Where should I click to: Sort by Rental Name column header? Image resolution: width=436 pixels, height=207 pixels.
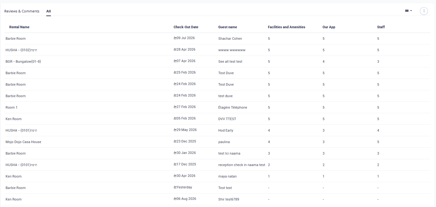(19, 27)
